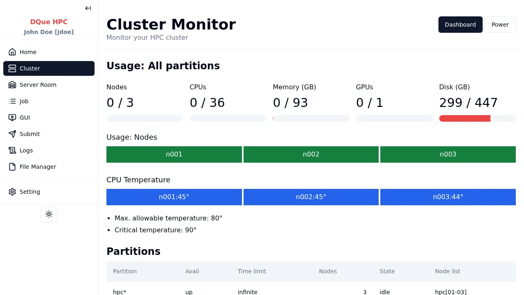
Task: Click the Home house icon
Action: (12, 52)
